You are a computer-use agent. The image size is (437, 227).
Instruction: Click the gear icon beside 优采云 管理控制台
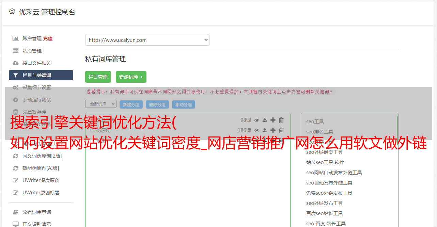[x=12, y=12]
